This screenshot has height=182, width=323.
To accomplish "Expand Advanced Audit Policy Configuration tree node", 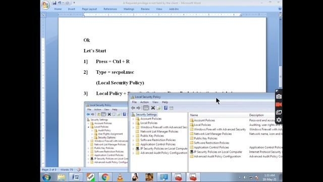I will coord(133,153).
